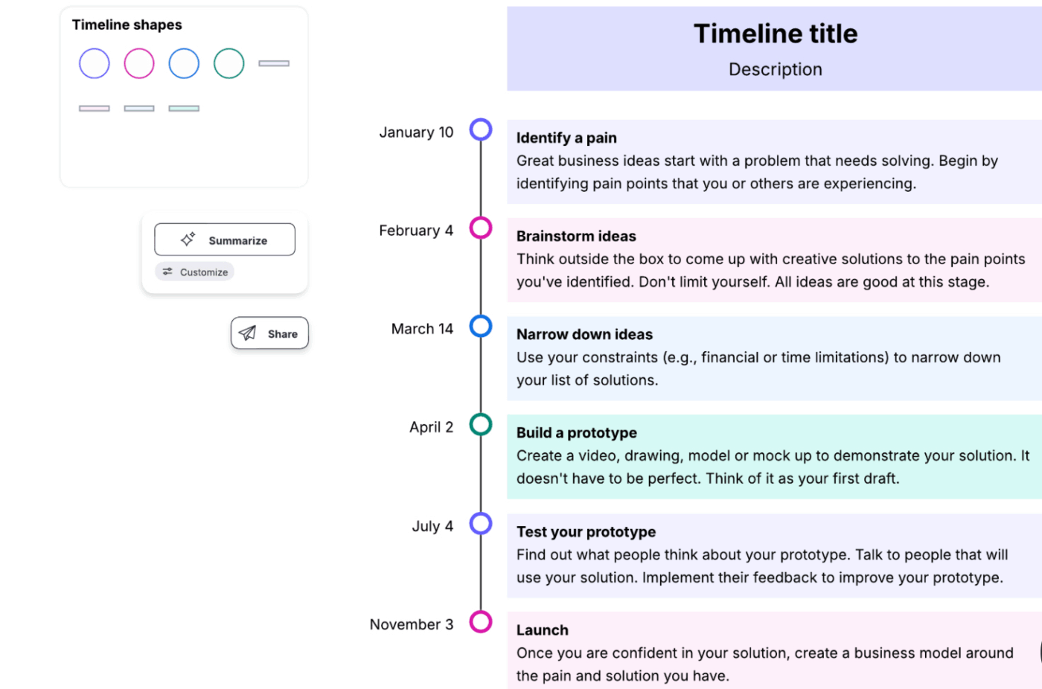Click the sparkle icon on the Summarize button
The image size is (1042, 689).
190,239
